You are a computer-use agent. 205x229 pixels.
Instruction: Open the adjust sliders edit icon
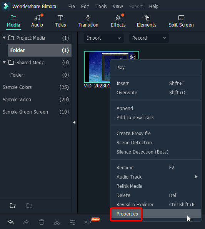72,222
